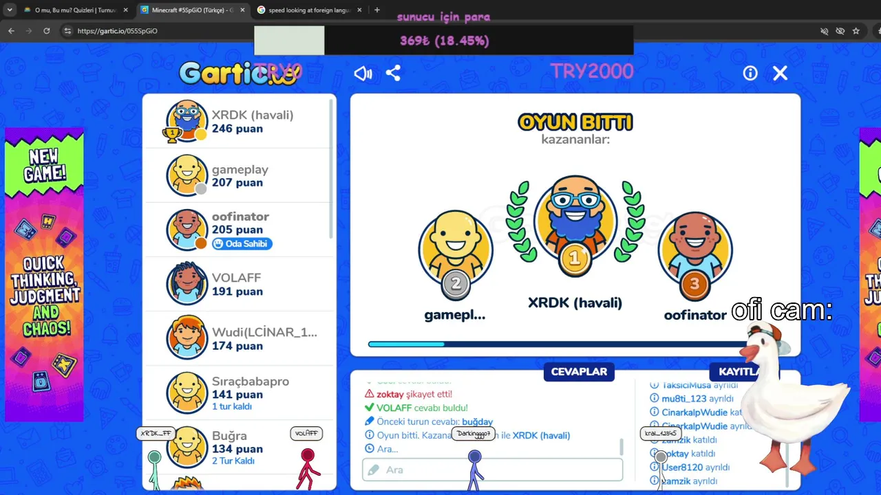Screen dimensions: 881x495
Task: Open the CEVAPLAR tab
Action: (579, 371)
